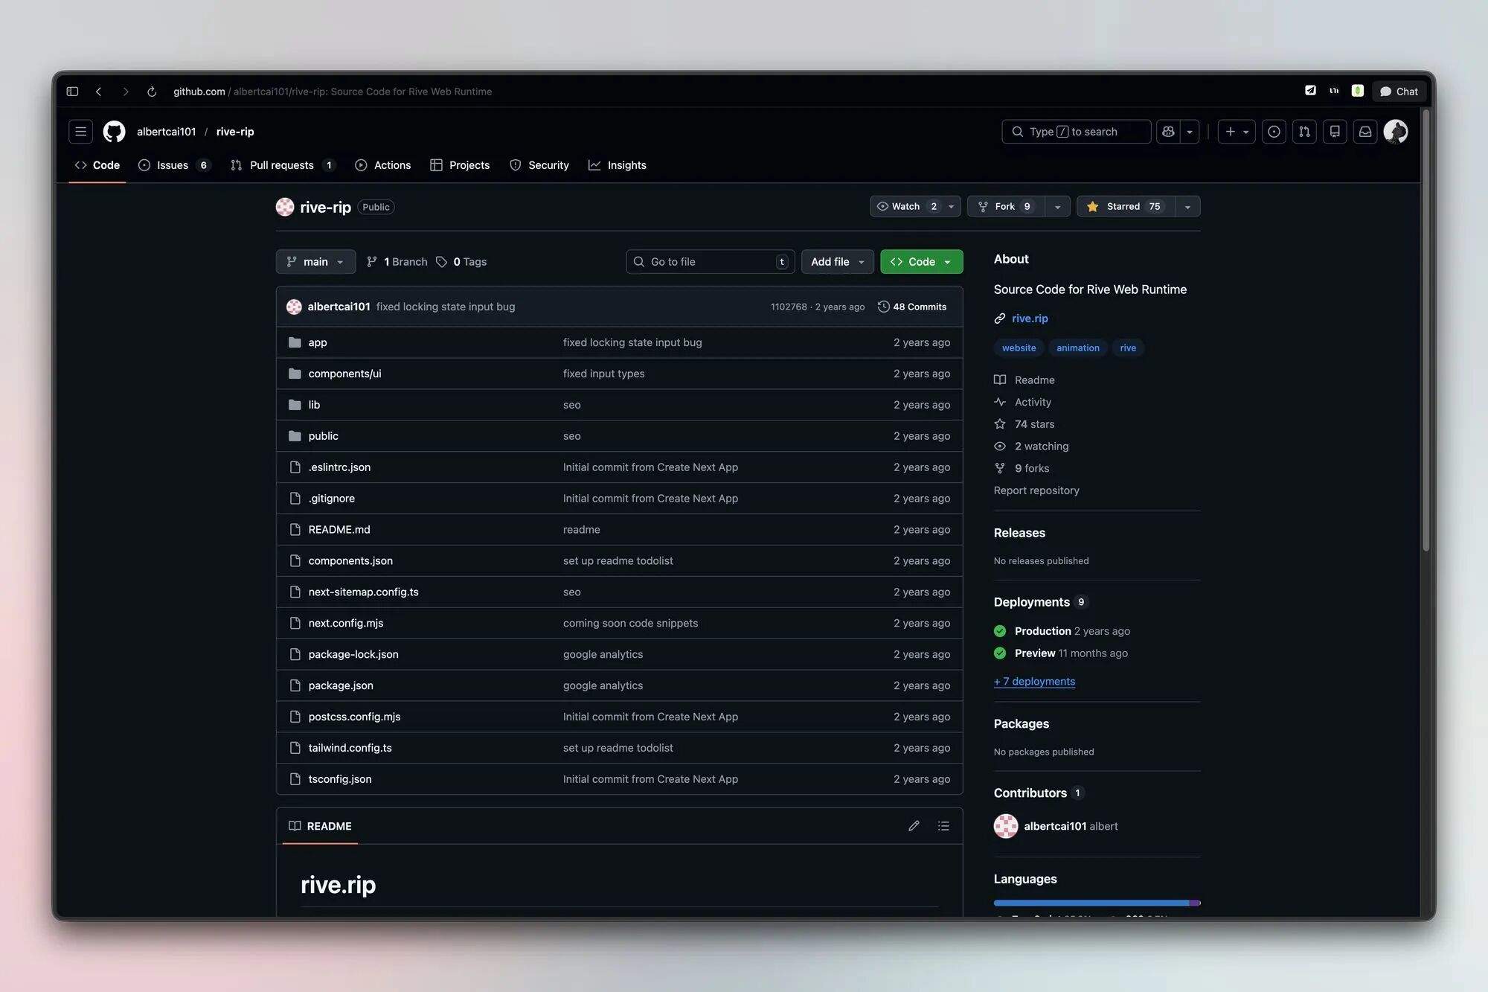This screenshot has width=1488, height=992.
Task: Open the repositories icon in header
Action: [1335, 132]
